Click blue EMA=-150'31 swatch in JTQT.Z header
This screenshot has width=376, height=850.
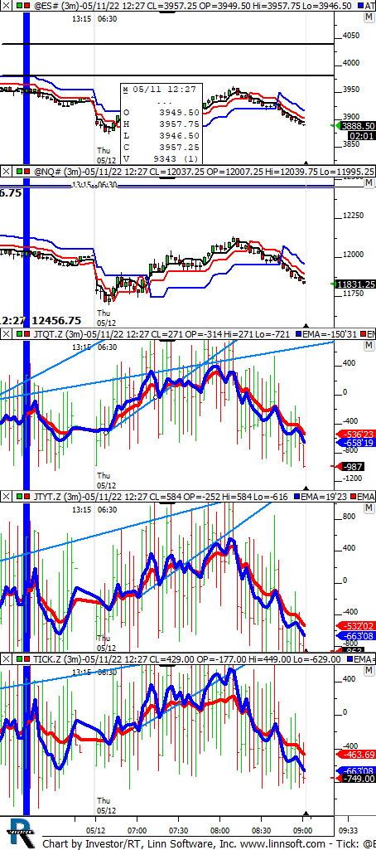(x=298, y=334)
